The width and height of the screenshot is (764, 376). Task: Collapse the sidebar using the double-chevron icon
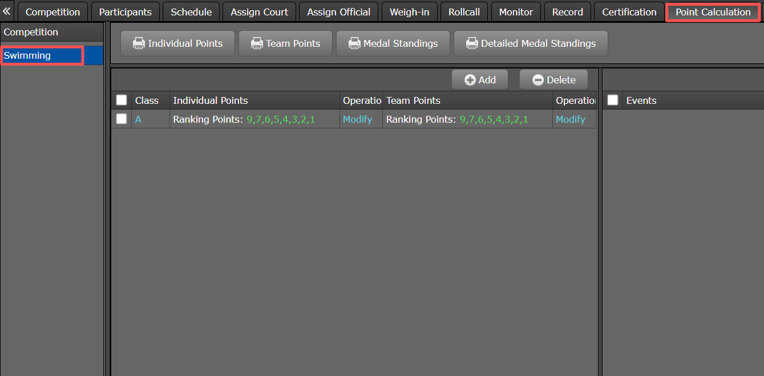[6, 10]
